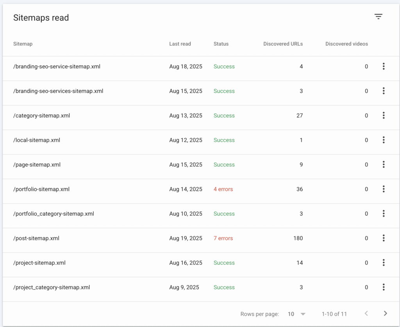Open the three-dot menu for /project_category-sitemap.xml

[x=384, y=287]
